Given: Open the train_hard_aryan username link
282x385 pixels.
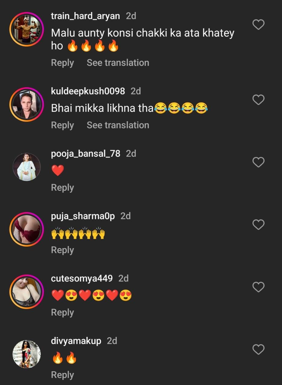Looking at the screenshot, I should pyautogui.click(x=85, y=16).
